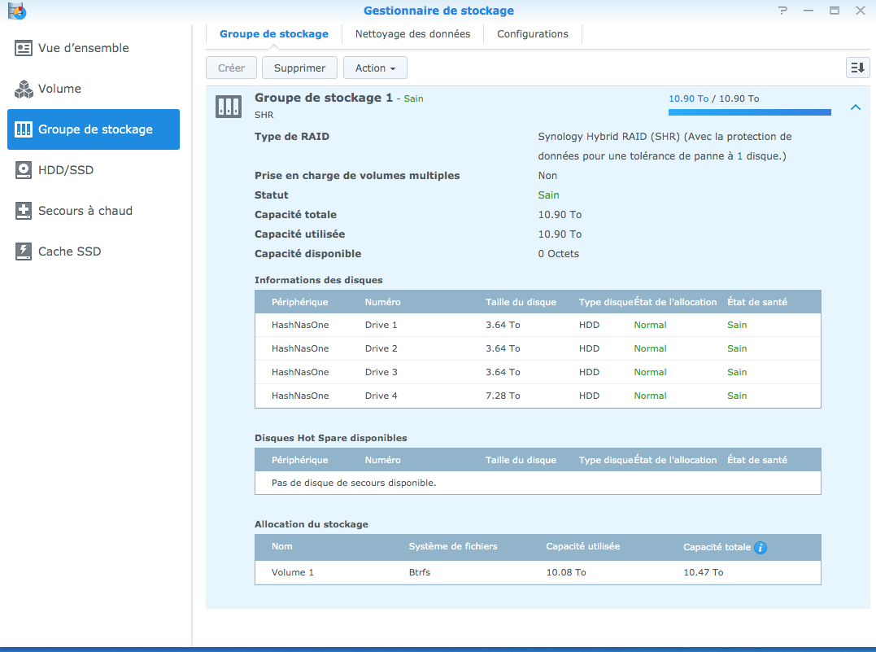Click the Numéro column header in disk table

coord(382,302)
